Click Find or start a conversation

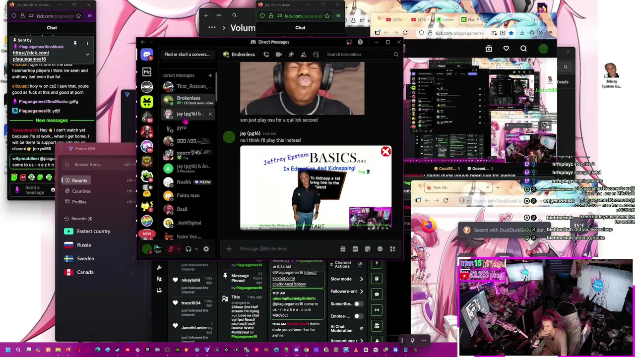click(x=187, y=55)
